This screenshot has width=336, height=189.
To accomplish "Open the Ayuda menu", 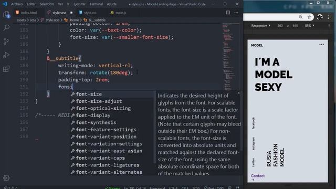I will pyautogui.click(x=112, y=4).
